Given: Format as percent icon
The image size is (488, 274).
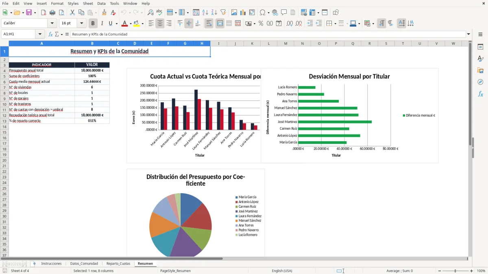Looking at the screenshot, I should [x=261, y=24].
